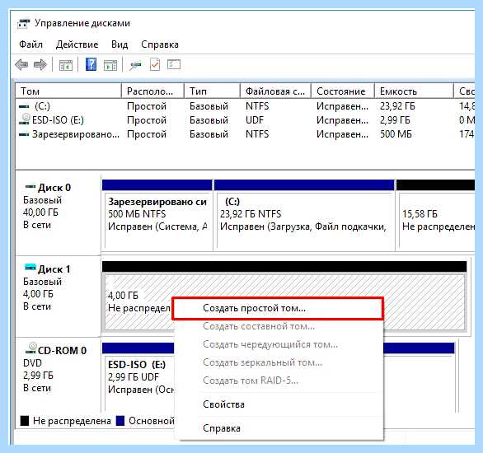Image resolution: width=483 pixels, height=453 pixels.
Task: Sort by the Состояние column header
Action: [343, 91]
